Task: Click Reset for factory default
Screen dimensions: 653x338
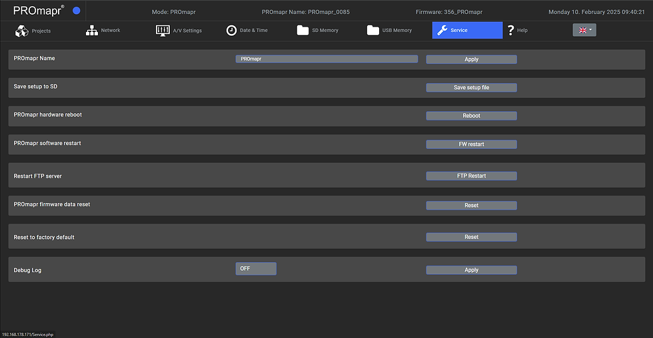Action: pos(472,237)
